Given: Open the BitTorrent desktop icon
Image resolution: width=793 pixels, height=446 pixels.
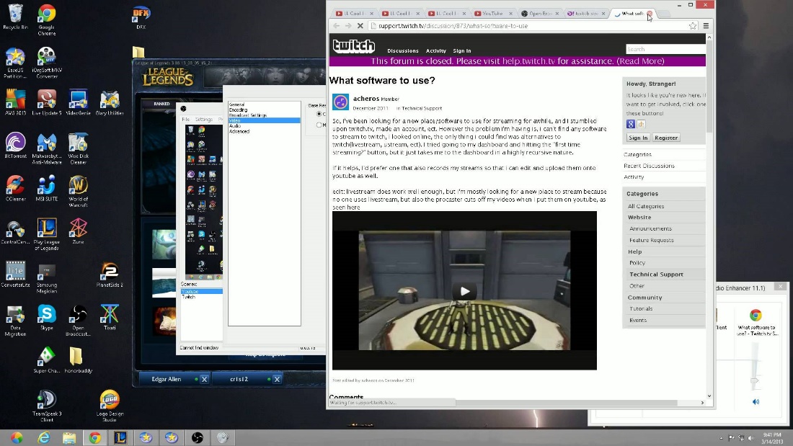Looking at the screenshot, I should tap(15, 146).
